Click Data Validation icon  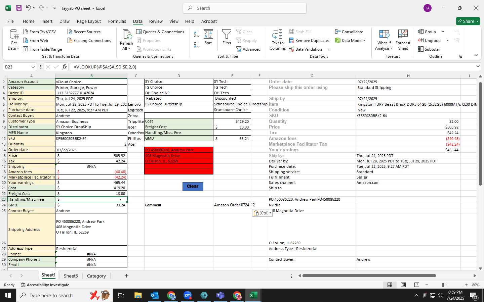[291, 49]
